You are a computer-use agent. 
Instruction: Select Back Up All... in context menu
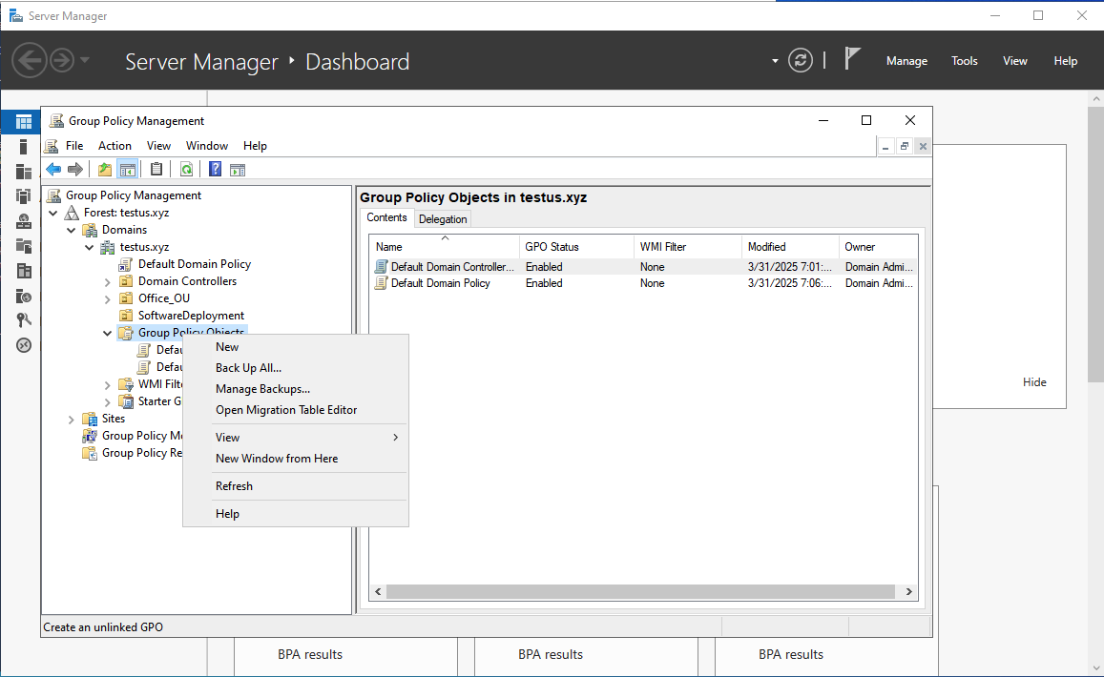(x=248, y=368)
